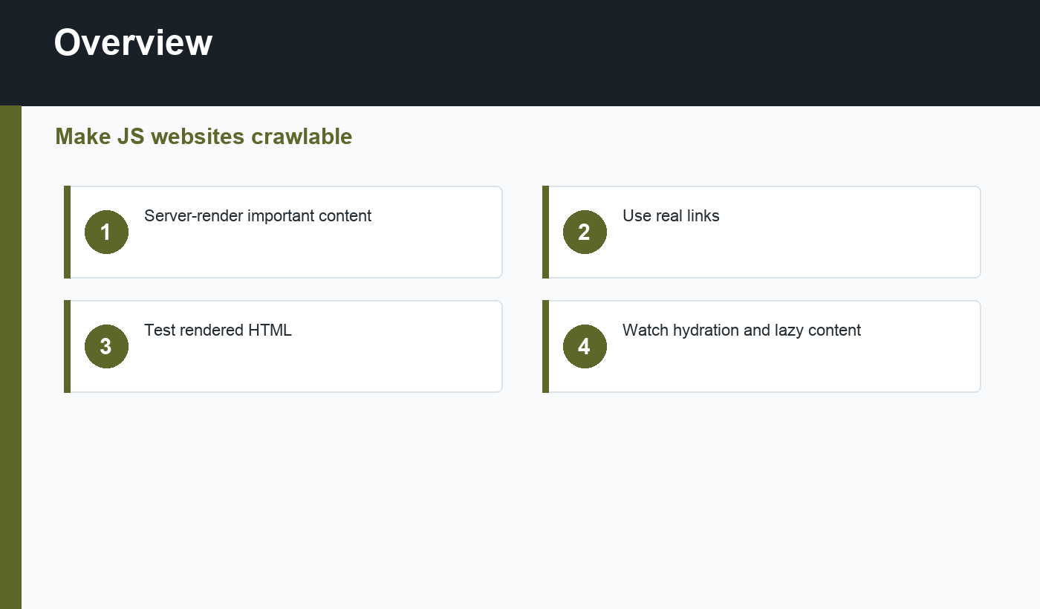Click 'Make JS websites crawlable' subtitle

pyautogui.click(x=204, y=137)
